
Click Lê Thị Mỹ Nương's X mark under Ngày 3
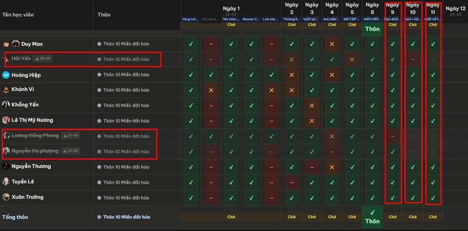pyautogui.click(x=312, y=121)
